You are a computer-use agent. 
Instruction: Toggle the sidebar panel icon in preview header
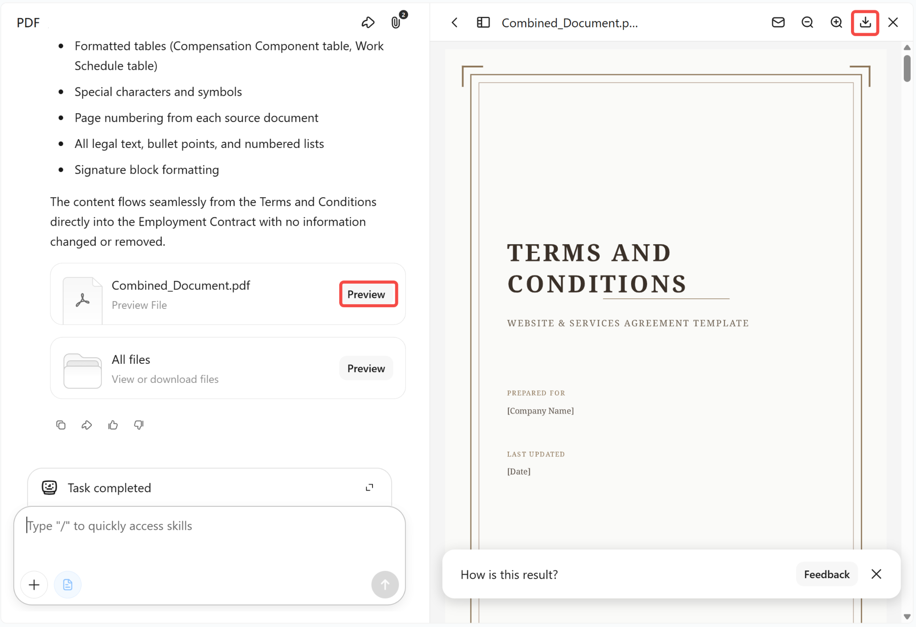483,22
